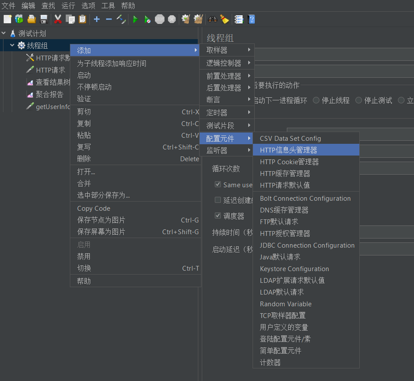Click the Save floppy disk icon
Screen dimensions: 414x381
pos(43,19)
